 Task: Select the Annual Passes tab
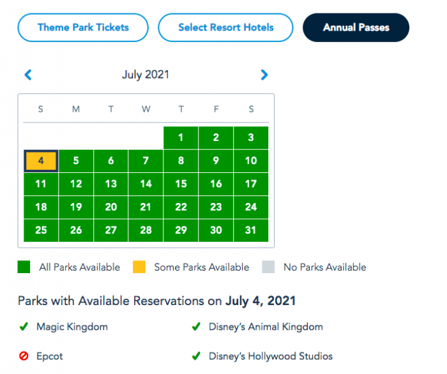point(356,27)
